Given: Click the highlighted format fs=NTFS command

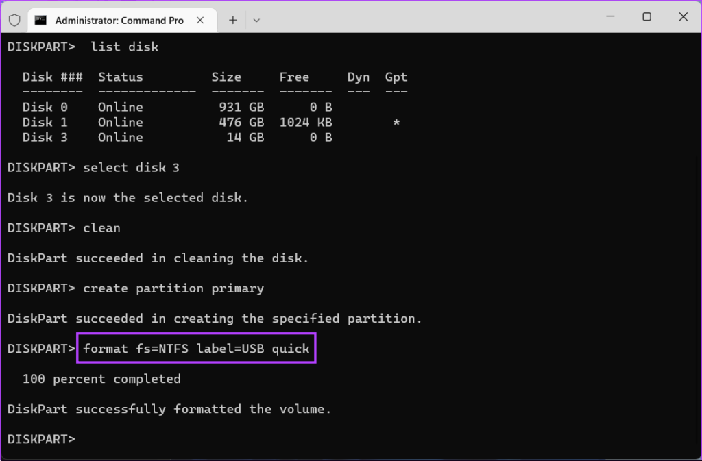Looking at the screenshot, I should pyautogui.click(x=196, y=348).
